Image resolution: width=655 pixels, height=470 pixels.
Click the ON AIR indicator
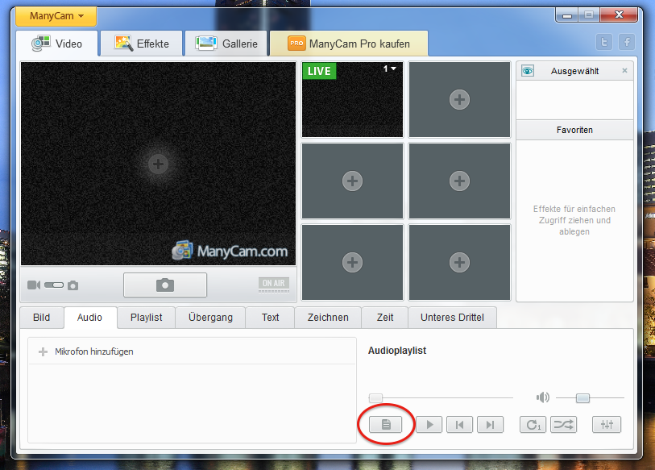pos(274,285)
